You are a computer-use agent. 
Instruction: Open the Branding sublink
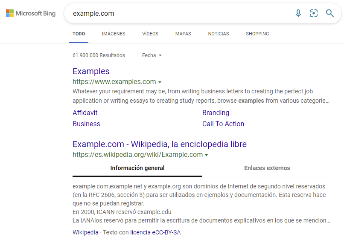point(216,113)
